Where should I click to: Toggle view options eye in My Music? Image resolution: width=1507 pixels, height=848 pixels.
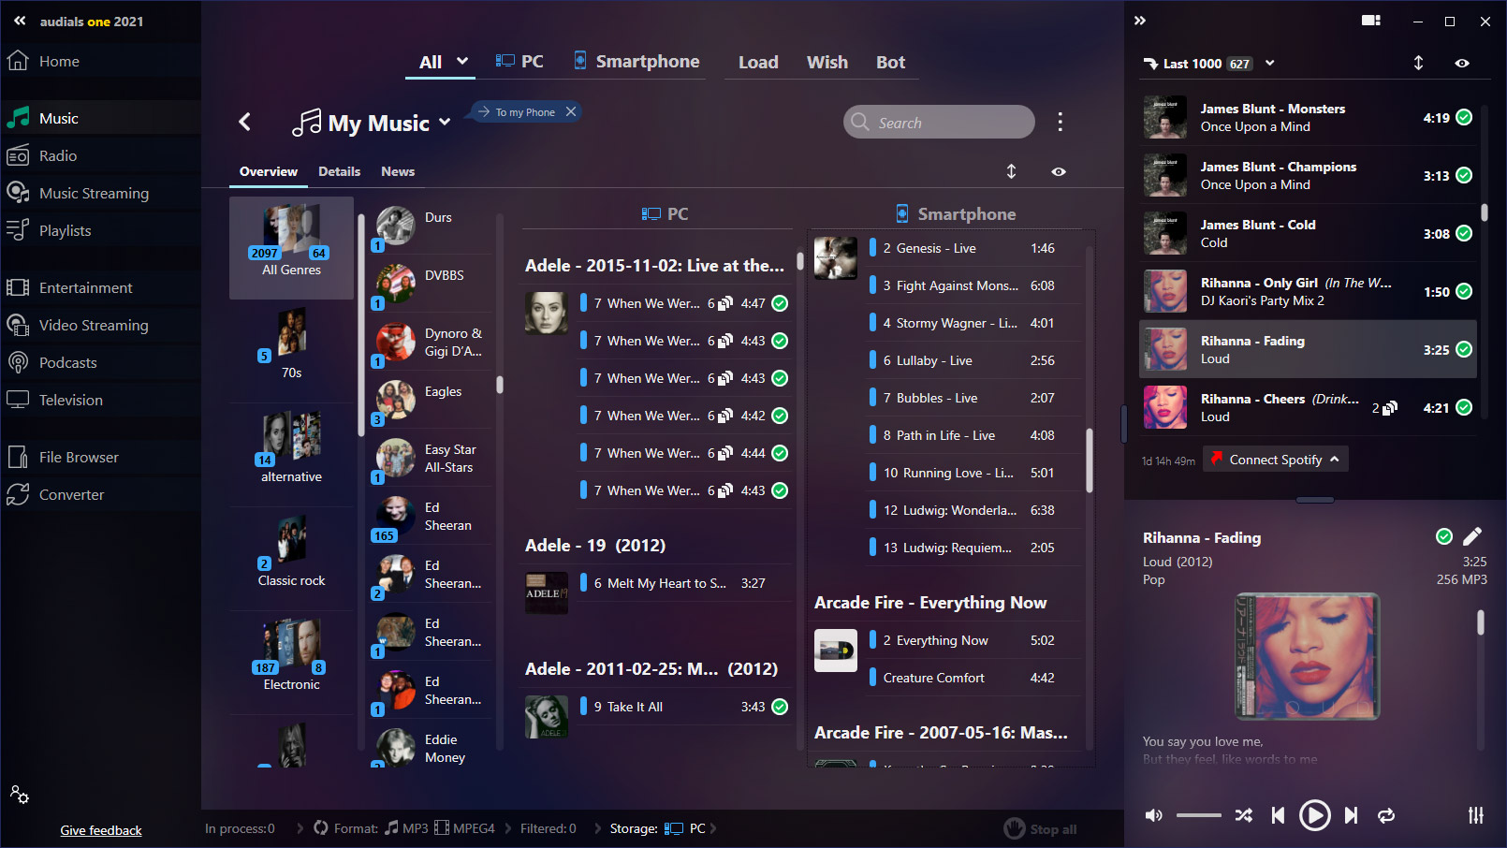(x=1059, y=172)
